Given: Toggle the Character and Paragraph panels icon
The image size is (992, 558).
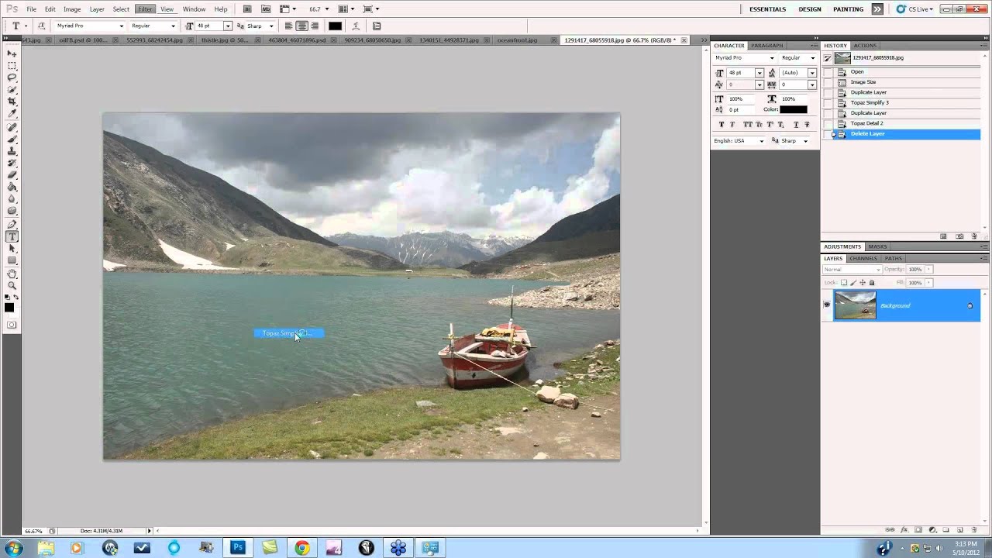Looking at the screenshot, I should coord(377,26).
